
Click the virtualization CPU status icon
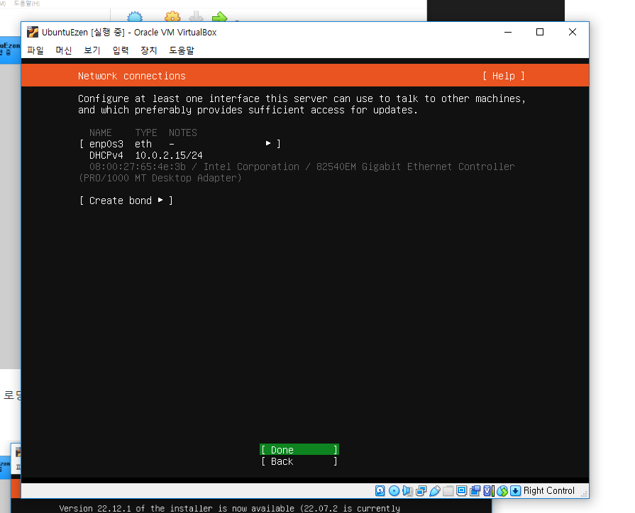pos(489,491)
